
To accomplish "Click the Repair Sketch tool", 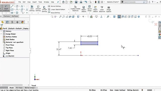I will pos(84,9).
